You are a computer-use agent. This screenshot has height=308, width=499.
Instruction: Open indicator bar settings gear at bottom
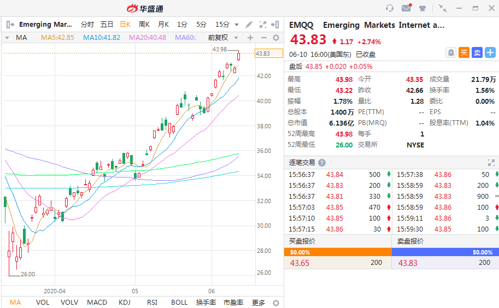[276, 303]
